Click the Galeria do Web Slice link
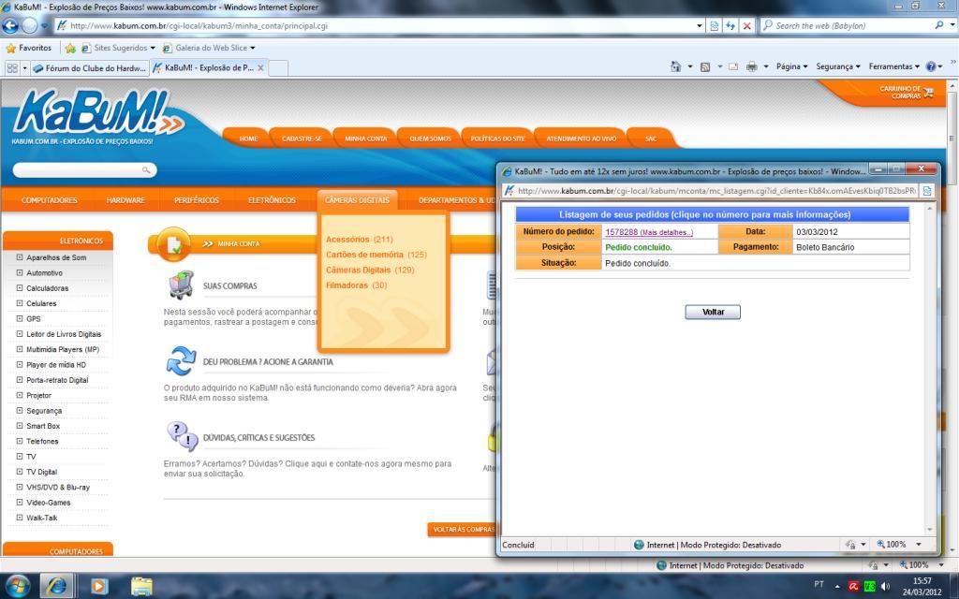959x599 pixels. tap(209, 48)
